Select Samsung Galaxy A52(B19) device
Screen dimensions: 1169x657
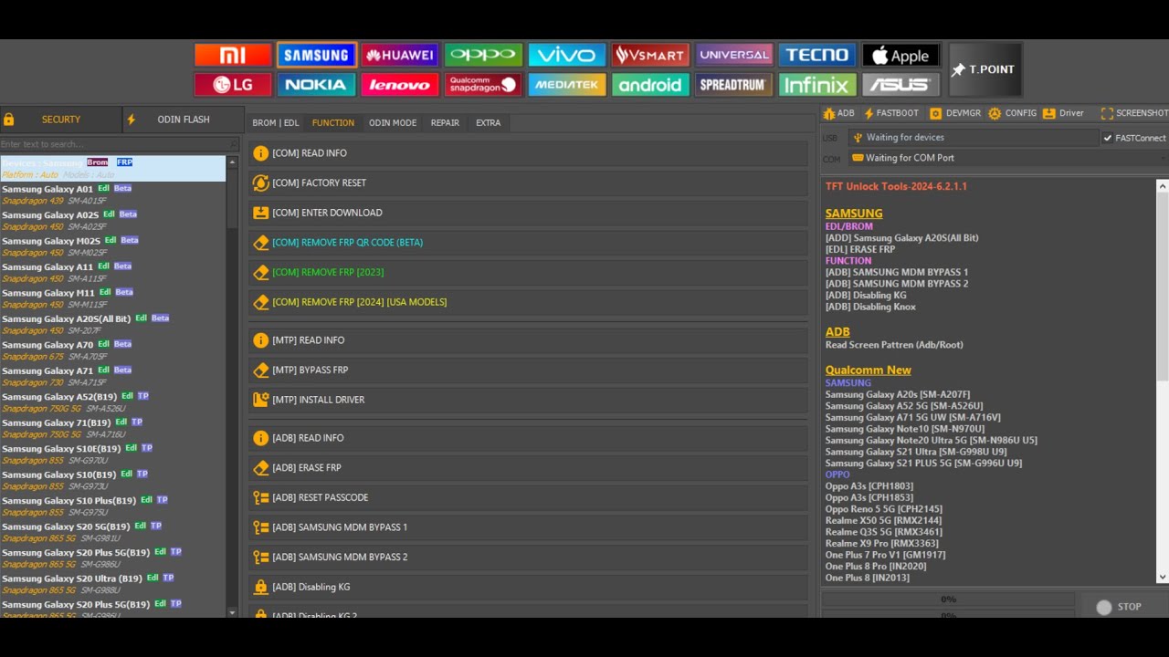coord(112,402)
